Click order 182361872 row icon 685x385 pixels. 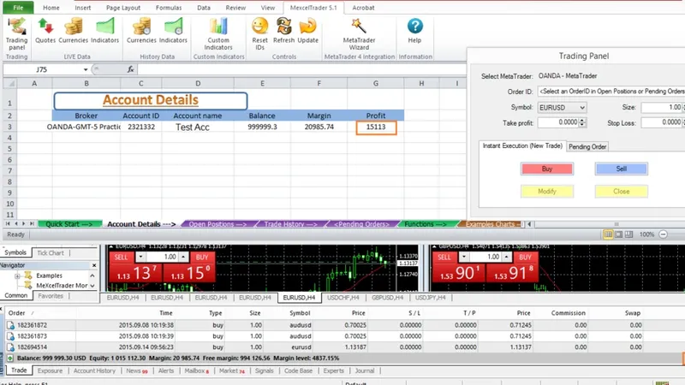pyautogui.click(x=10, y=325)
